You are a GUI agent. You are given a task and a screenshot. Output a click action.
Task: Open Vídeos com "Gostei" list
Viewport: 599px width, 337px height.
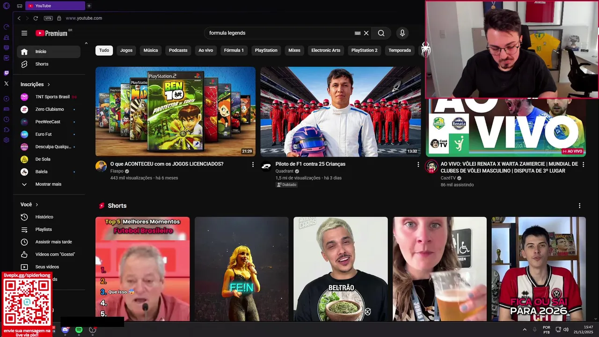coord(49,254)
